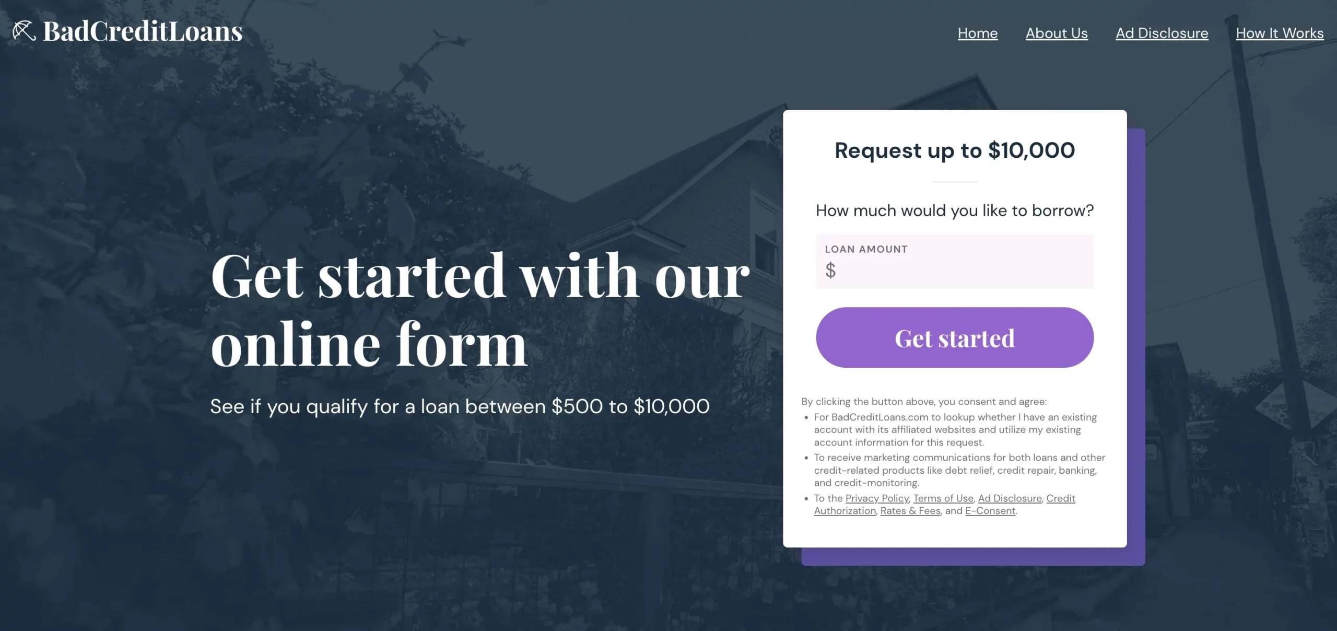This screenshot has height=631, width=1337.
Task: Click the purple Get started button
Action: [x=955, y=337]
